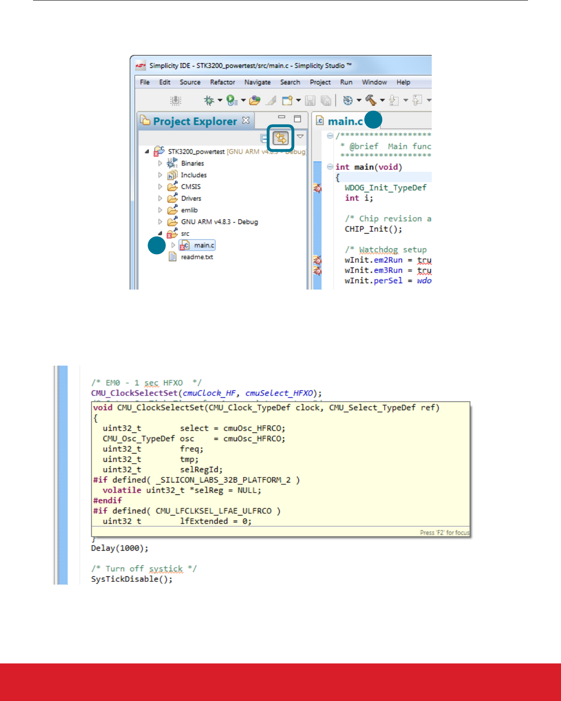
Task: Click the Save All icon
Action: [x=326, y=100]
